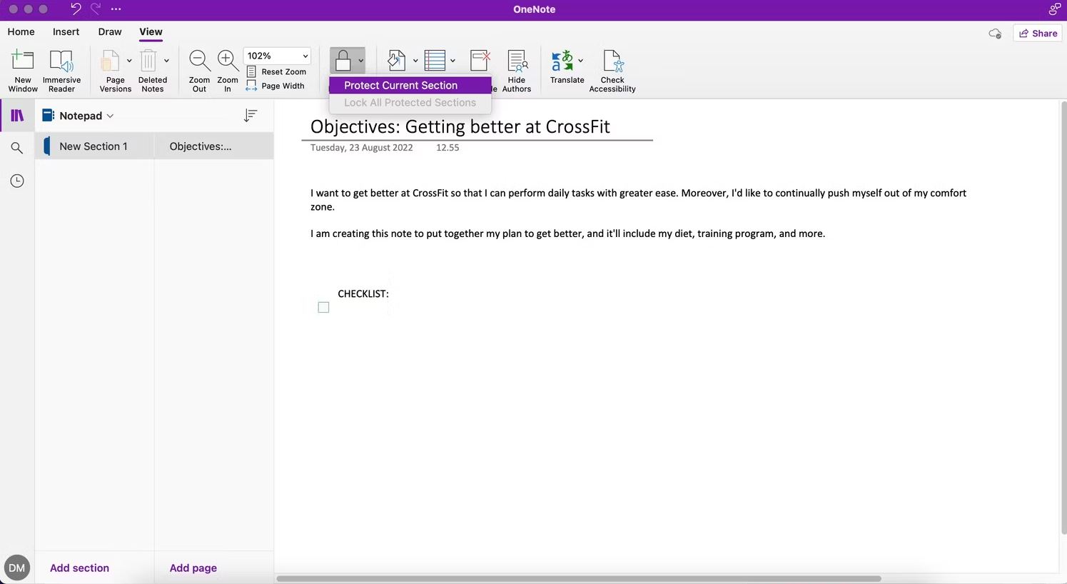The height and width of the screenshot is (584, 1067).
Task: Switch to the Insert tab
Action: (x=66, y=32)
